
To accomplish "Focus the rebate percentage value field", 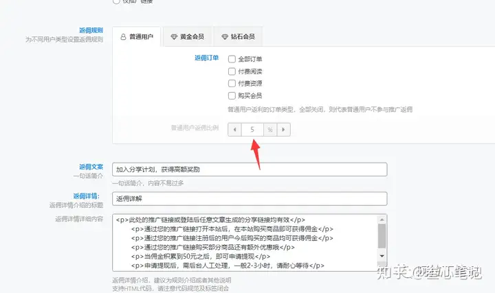I will (252, 130).
